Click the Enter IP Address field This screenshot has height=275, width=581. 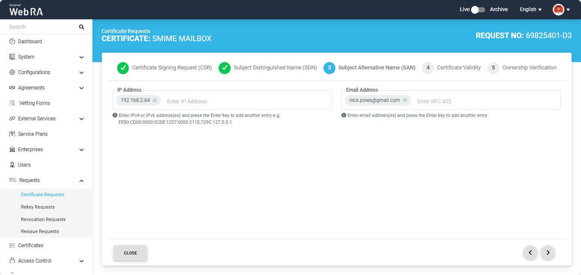246,102
